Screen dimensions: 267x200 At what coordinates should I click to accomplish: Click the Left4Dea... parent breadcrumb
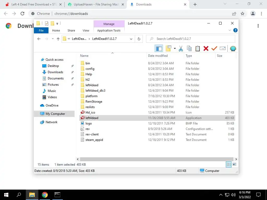(79, 39)
